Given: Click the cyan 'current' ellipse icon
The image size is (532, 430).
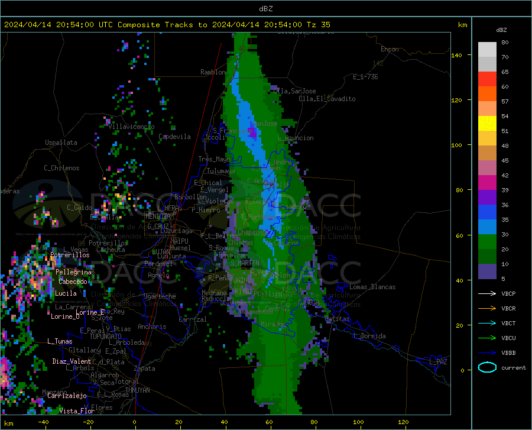Looking at the screenshot, I should pos(487,367).
